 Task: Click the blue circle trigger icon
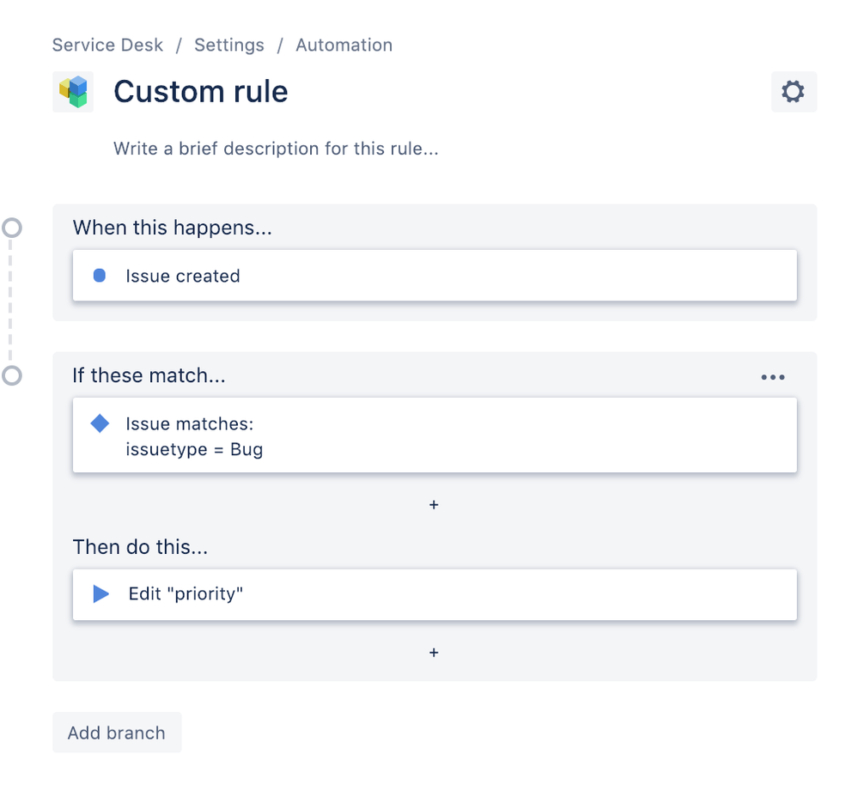point(99,276)
